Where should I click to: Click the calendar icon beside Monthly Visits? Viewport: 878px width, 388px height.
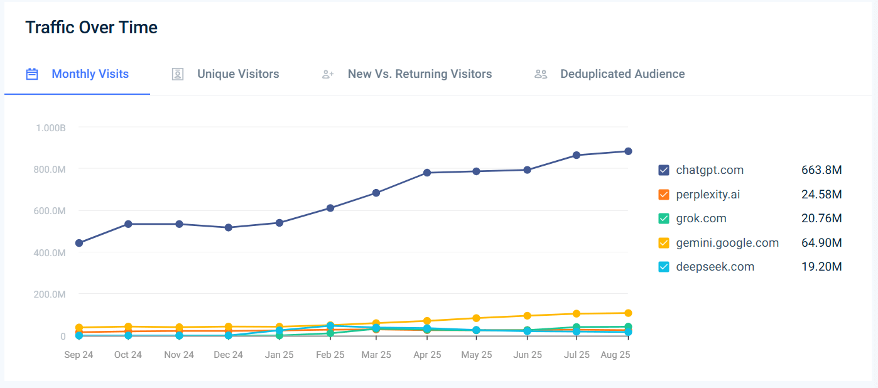(32, 74)
